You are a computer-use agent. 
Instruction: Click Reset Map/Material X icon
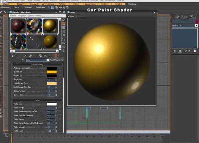coord(25,56)
